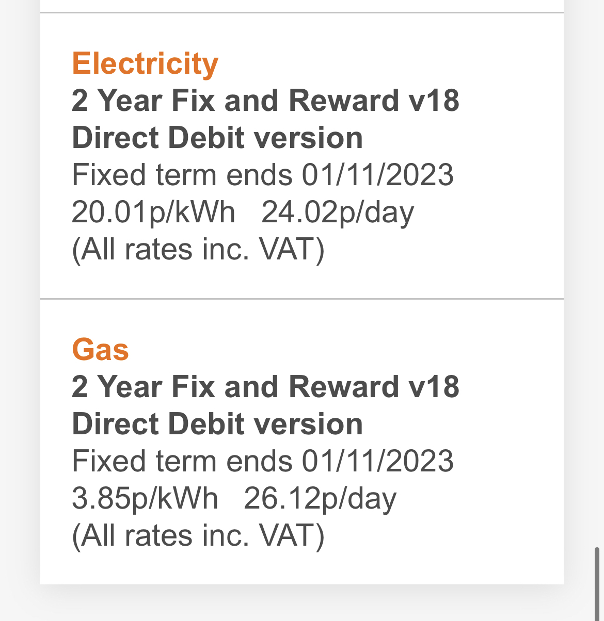This screenshot has height=621, width=604.
Task: Click the 3.85p/kWh gas unit rate
Action: click(x=145, y=499)
